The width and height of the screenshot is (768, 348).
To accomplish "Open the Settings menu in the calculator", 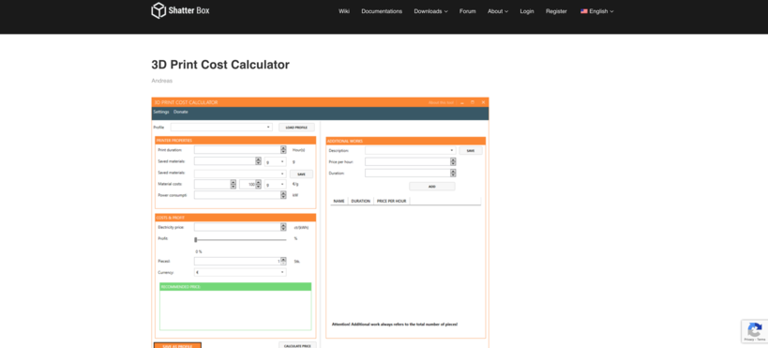I will click(161, 112).
